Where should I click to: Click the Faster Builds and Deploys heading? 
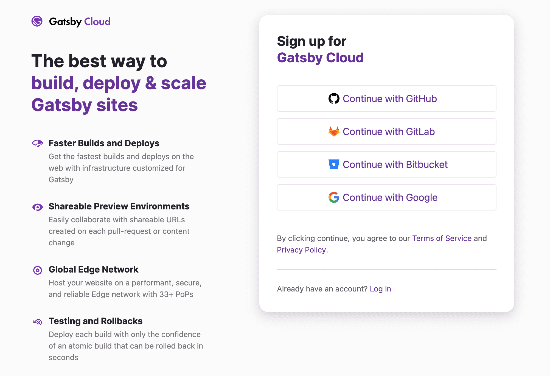click(x=104, y=143)
